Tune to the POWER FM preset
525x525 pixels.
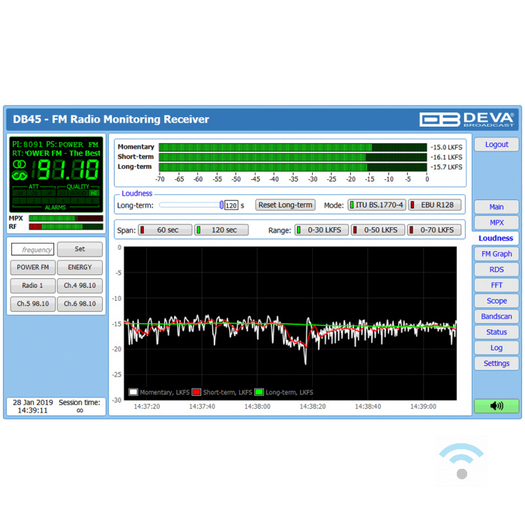(x=33, y=267)
